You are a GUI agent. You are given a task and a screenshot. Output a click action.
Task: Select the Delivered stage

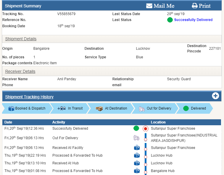(x=194, y=108)
